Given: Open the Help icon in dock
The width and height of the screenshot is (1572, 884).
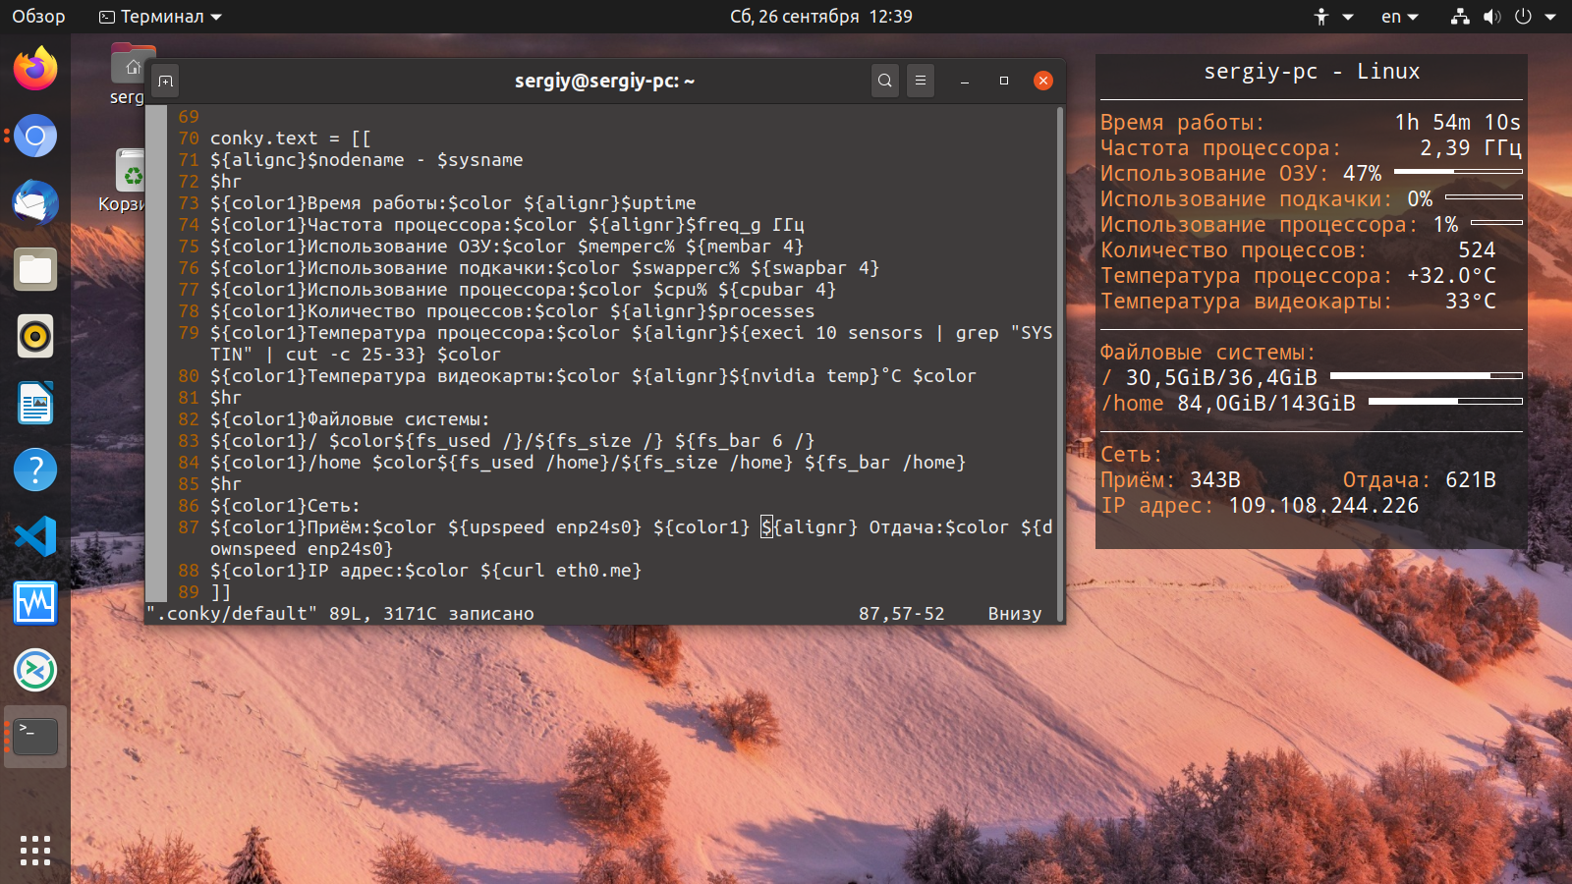Looking at the screenshot, I should click(35, 470).
